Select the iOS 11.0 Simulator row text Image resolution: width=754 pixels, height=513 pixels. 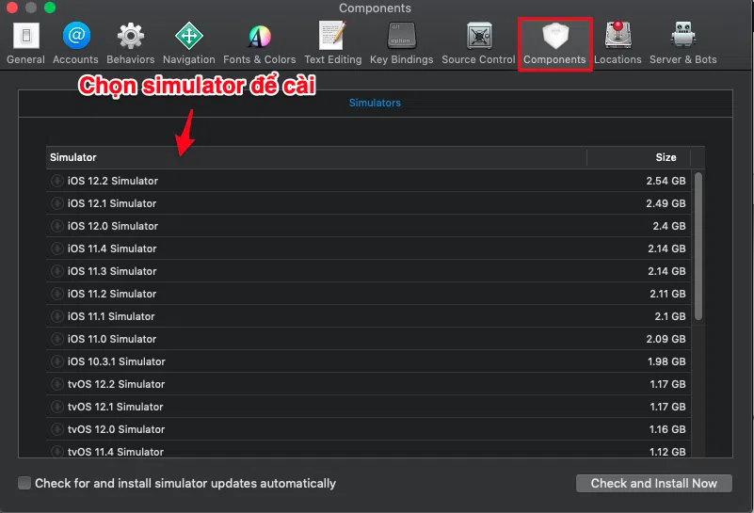(112, 339)
